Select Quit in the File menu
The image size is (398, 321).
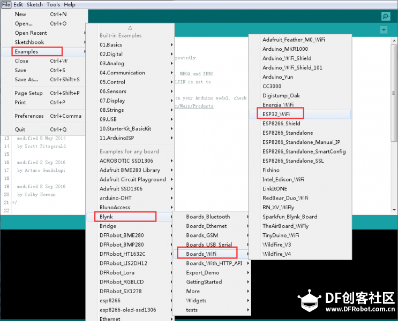click(43, 129)
